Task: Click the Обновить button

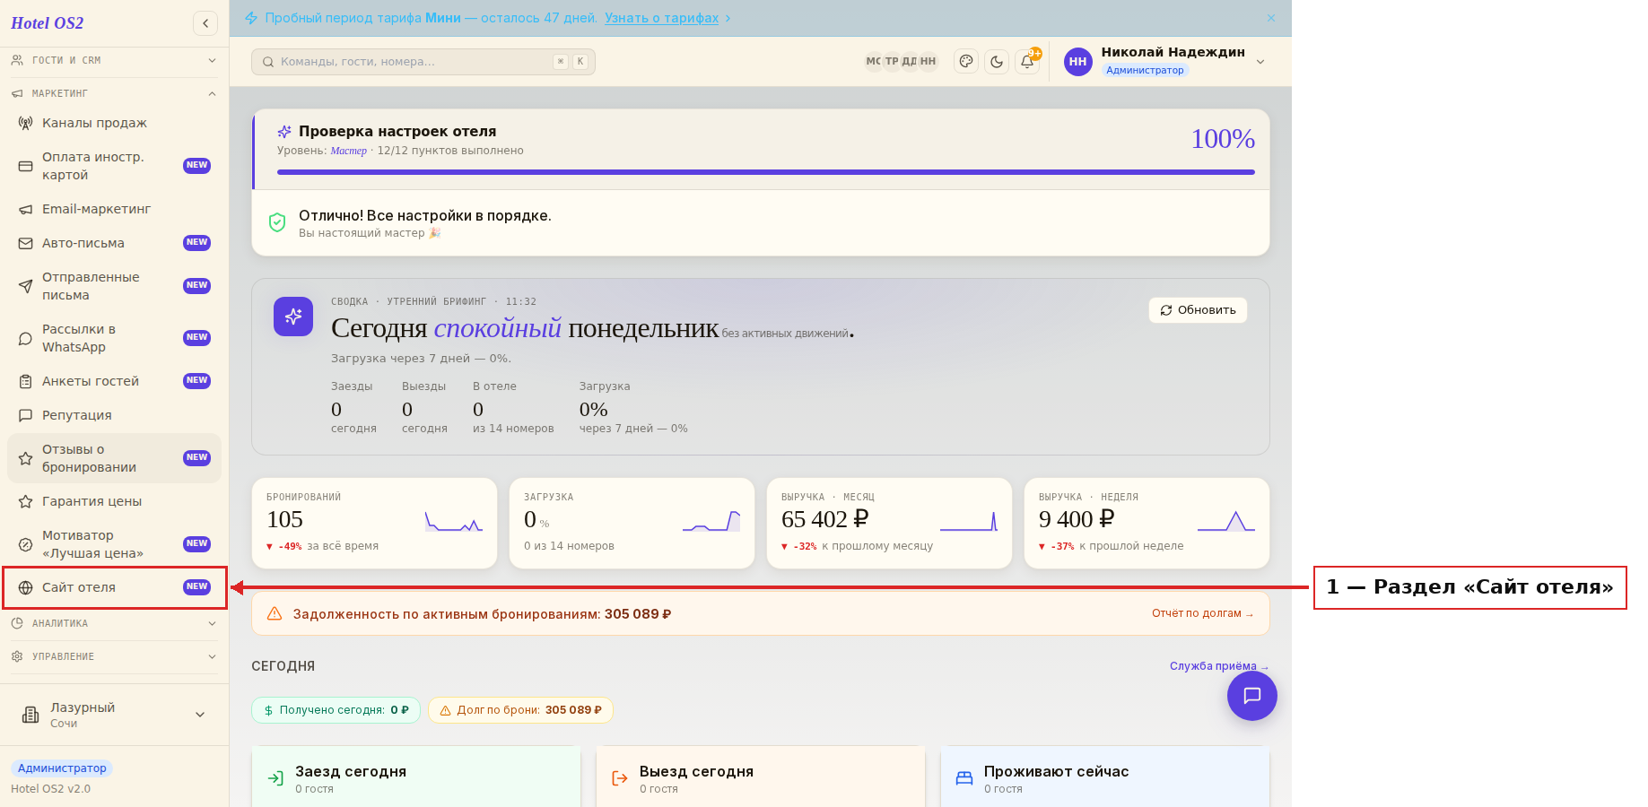Action: coord(1198,310)
